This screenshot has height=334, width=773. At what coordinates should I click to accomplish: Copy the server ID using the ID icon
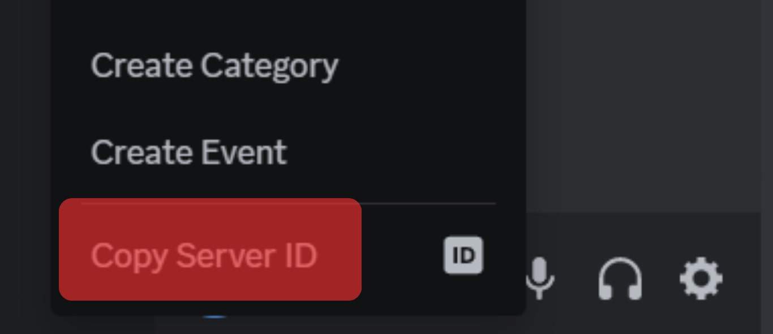point(463,255)
